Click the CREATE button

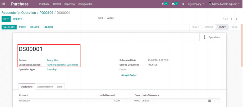click(17, 19)
